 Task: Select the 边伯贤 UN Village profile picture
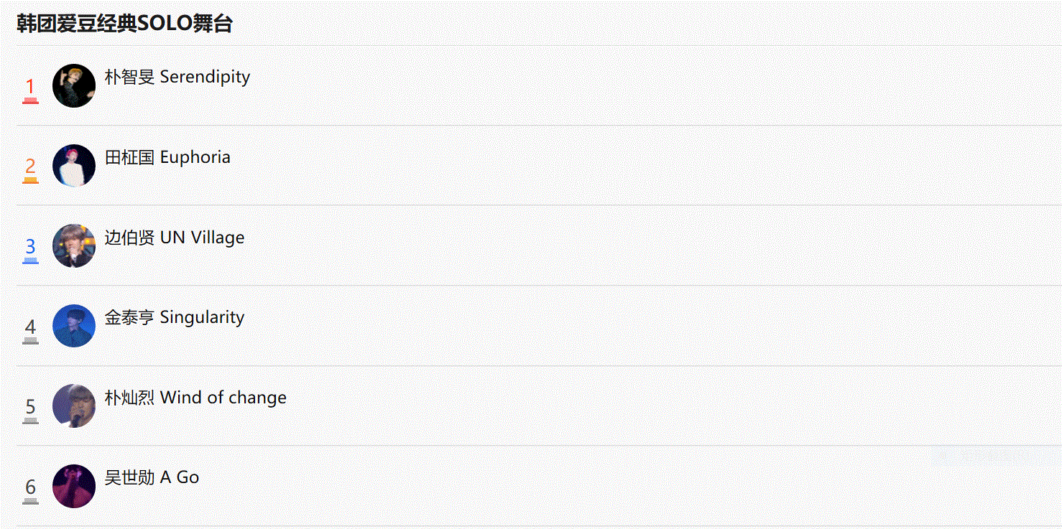74,246
